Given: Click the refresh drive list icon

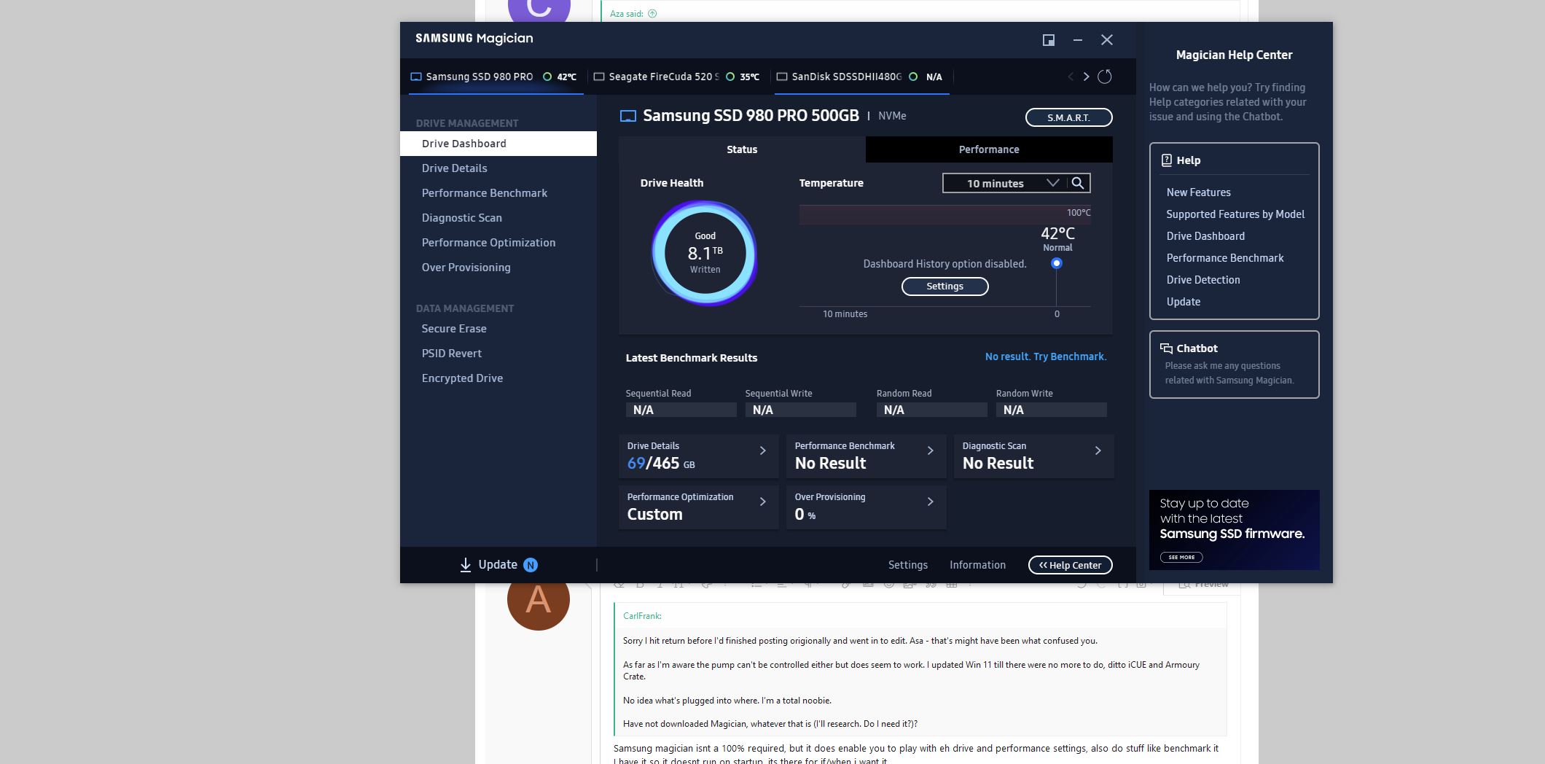Looking at the screenshot, I should pos(1105,77).
